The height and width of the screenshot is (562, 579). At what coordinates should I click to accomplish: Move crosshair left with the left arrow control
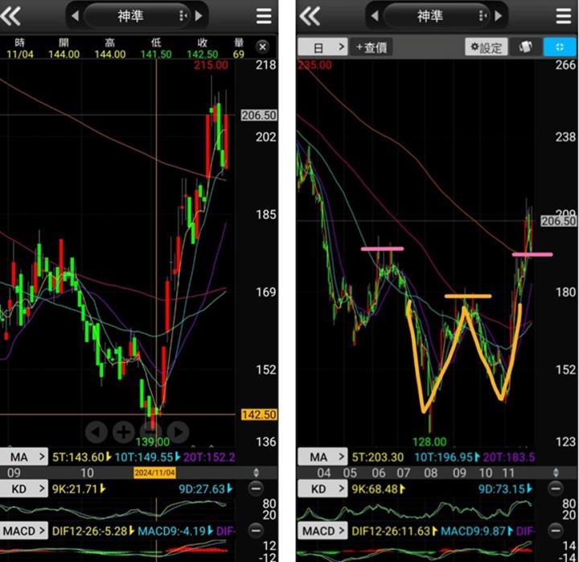(x=96, y=432)
